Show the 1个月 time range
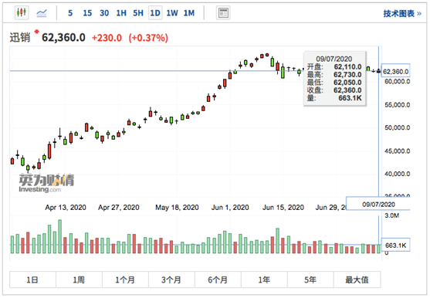430x298 pixels. click(x=125, y=279)
